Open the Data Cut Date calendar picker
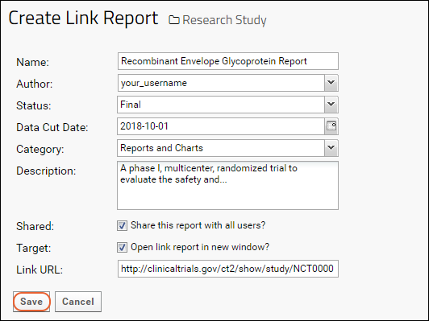This screenshot has width=429, height=321. click(331, 126)
